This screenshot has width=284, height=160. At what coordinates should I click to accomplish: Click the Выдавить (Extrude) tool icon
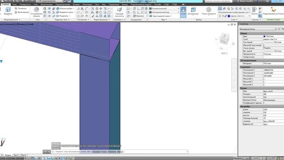(8, 10)
